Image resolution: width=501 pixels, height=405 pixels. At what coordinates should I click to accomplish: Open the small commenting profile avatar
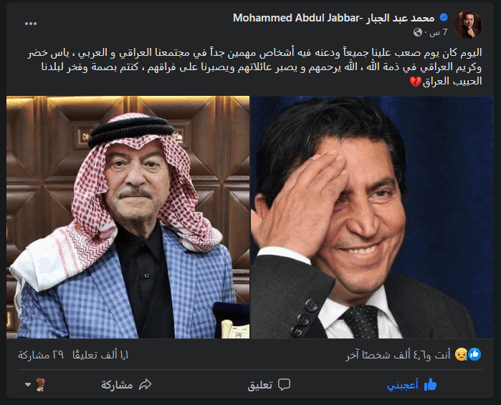[x=41, y=384]
